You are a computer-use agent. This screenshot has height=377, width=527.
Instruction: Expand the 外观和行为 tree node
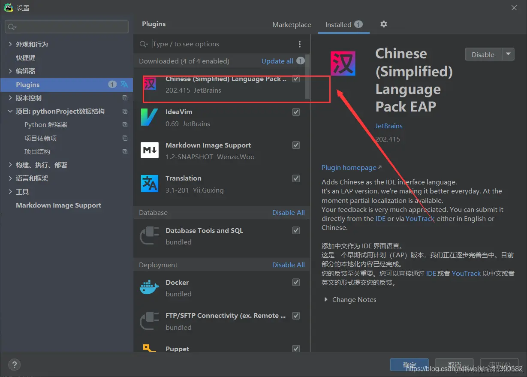click(x=10, y=44)
